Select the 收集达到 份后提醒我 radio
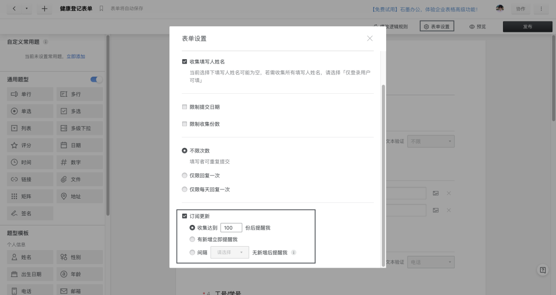556x295 pixels. 192,228
